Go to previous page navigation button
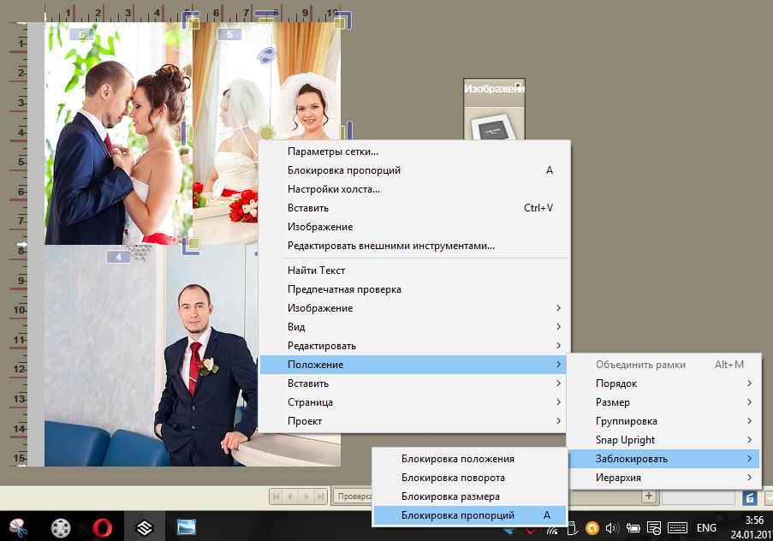This screenshot has height=541, width=773. [x=291, y=496]
